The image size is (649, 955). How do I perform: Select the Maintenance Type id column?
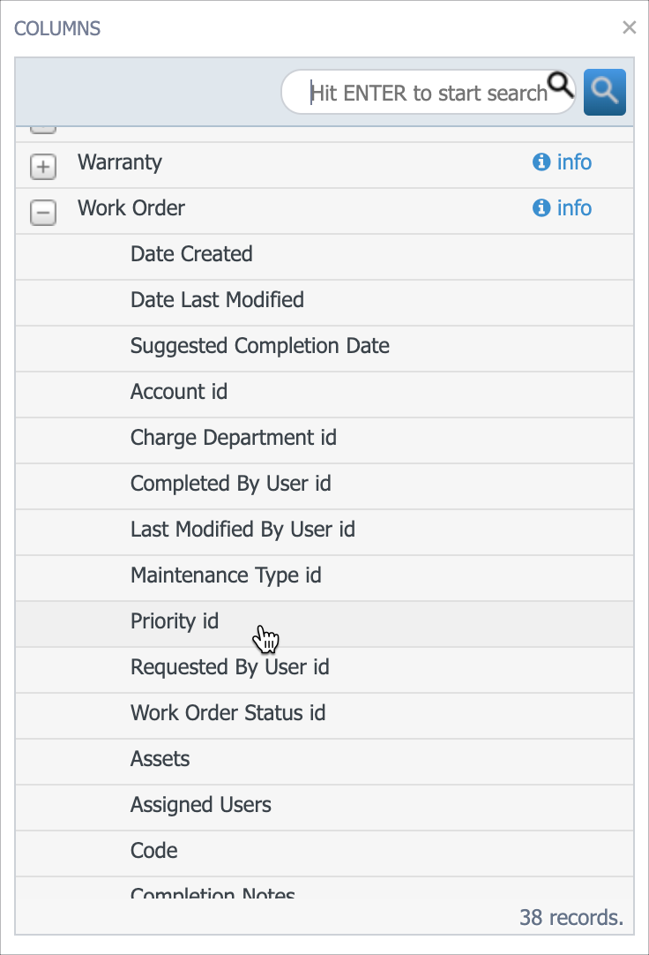pos(226,575)
